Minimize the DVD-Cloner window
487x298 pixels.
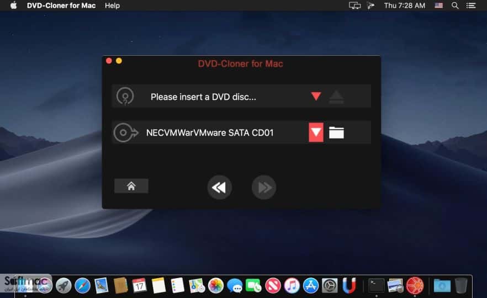pyautogui.click(x=119, y=61)
